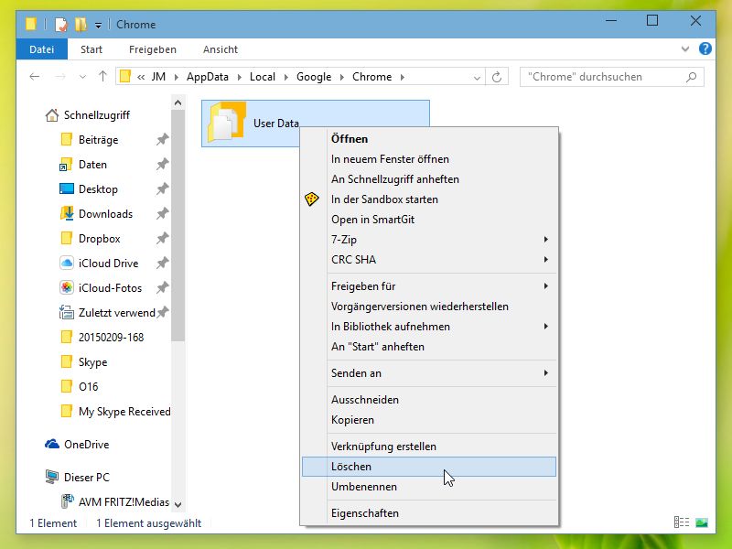The image size is (732, 549).
Task: Click the pin icon next to Beiträge
Action: tap(162, 139)
